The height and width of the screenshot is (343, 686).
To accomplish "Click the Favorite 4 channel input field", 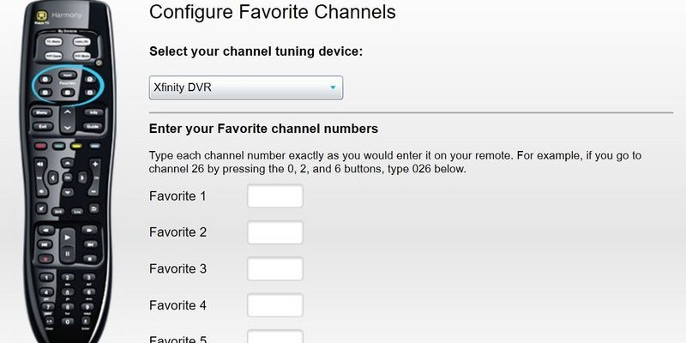I will (x=275, y=305).
